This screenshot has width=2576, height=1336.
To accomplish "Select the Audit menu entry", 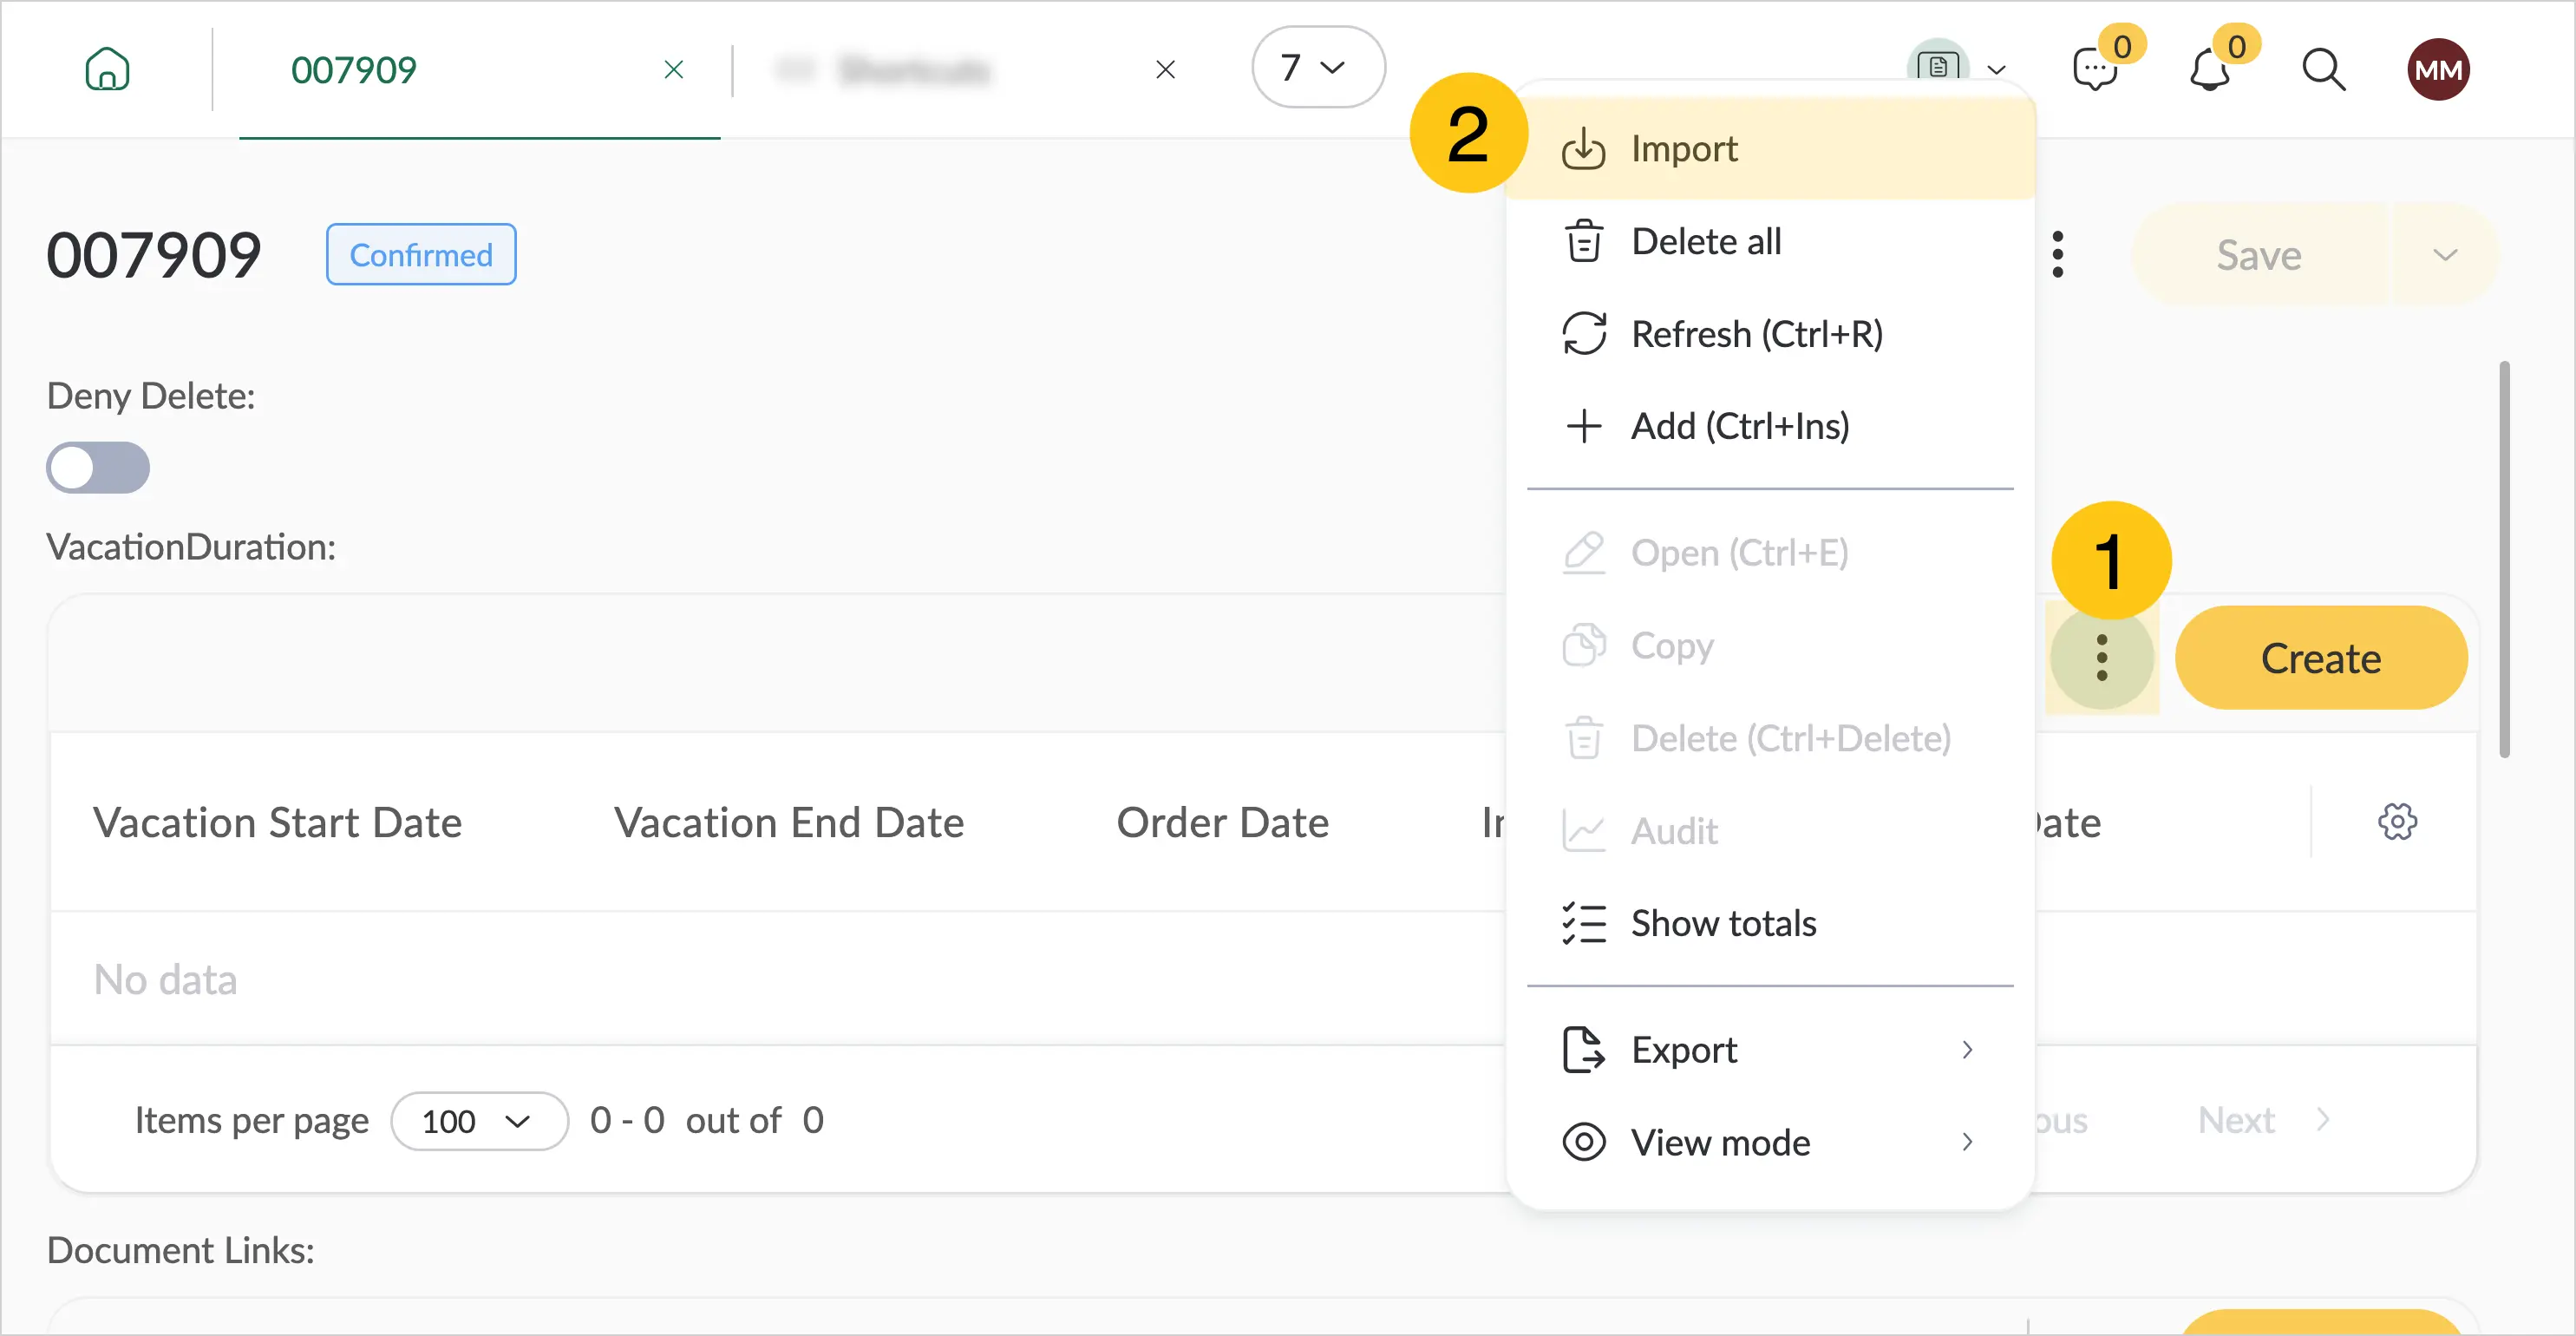I will (x=1770, y=830).
